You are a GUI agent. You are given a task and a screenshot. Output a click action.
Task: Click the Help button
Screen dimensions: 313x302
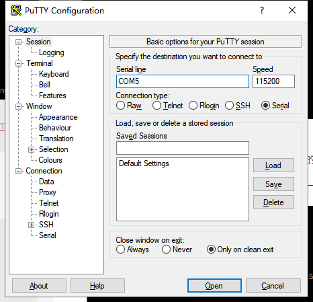[x=97, y=286]
